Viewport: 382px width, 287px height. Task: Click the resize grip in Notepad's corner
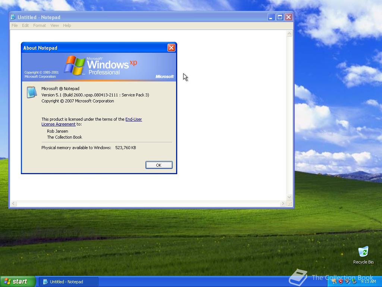(x=289, y=204)
